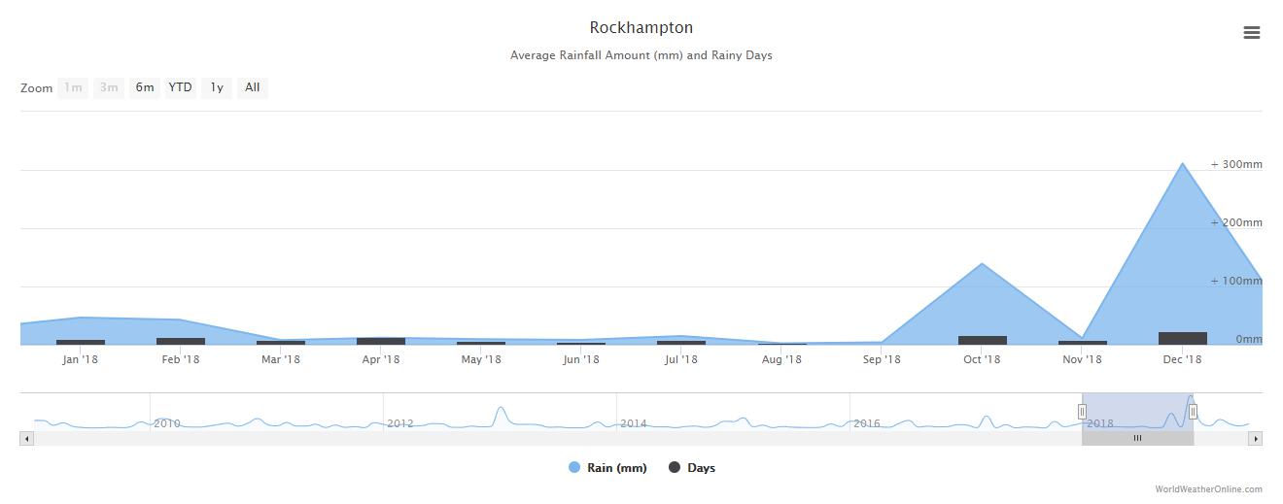Click the navigator scrollbar grip thumb

(1137, 439)
